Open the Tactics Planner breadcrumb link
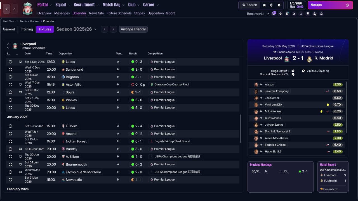The height and width of the screenshot is (201, 358). point(30,21)
